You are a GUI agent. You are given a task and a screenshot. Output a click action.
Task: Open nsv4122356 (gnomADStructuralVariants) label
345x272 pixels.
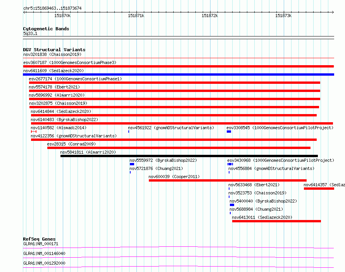pyautogui.click(x=74, y=136)
